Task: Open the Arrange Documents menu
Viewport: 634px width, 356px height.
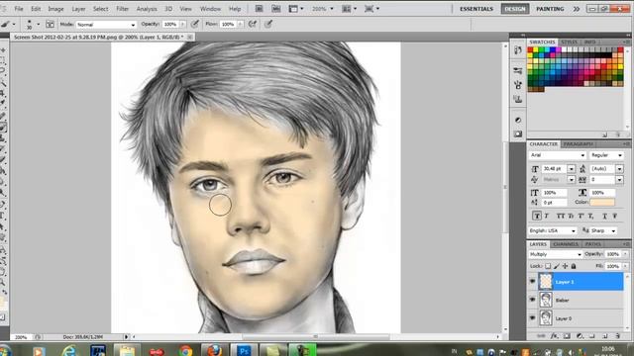Action: (x=349, y=9)
